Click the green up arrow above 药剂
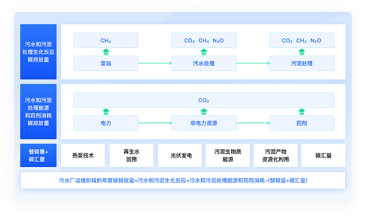The image size is (366, 218). point(301,111)
